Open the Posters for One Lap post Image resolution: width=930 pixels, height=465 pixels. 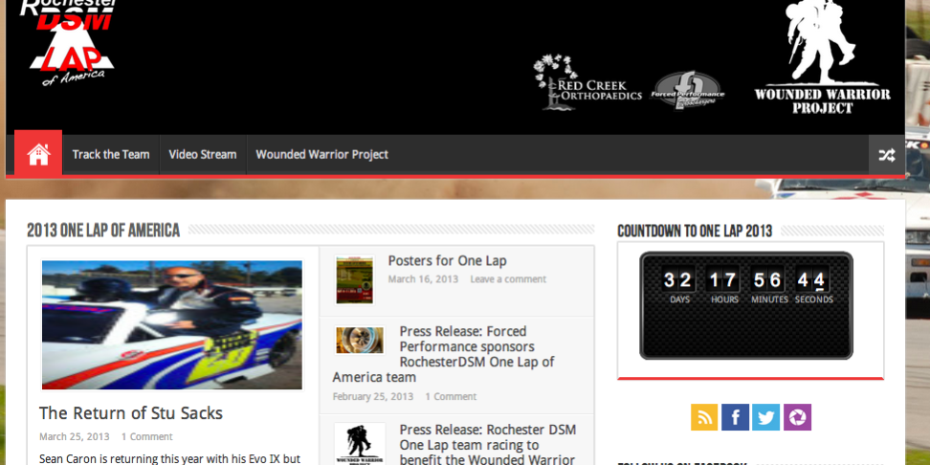[x=447, y=260]
